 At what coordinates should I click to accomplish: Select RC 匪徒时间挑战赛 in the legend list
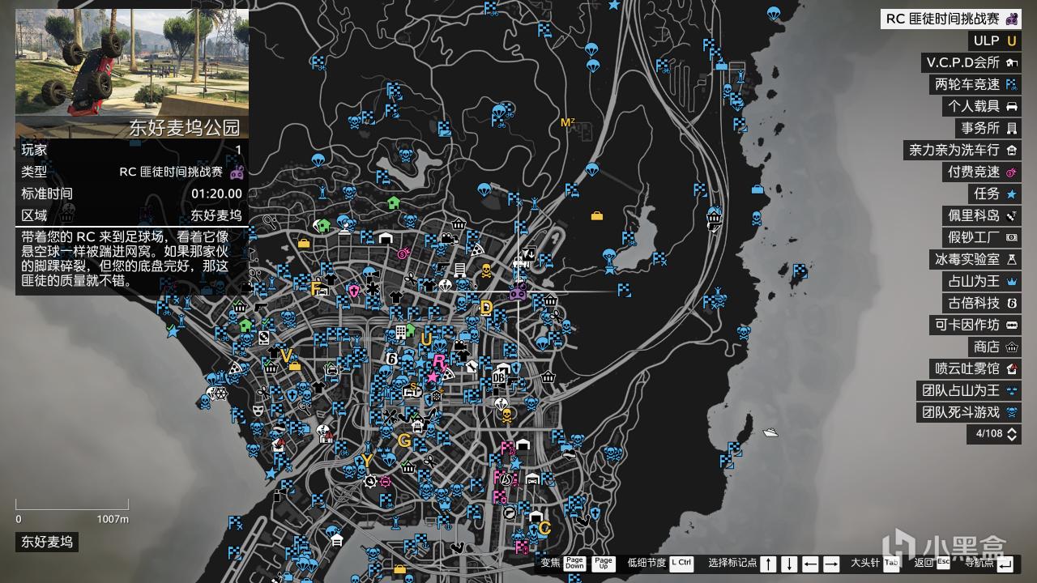tap(951, 19)
